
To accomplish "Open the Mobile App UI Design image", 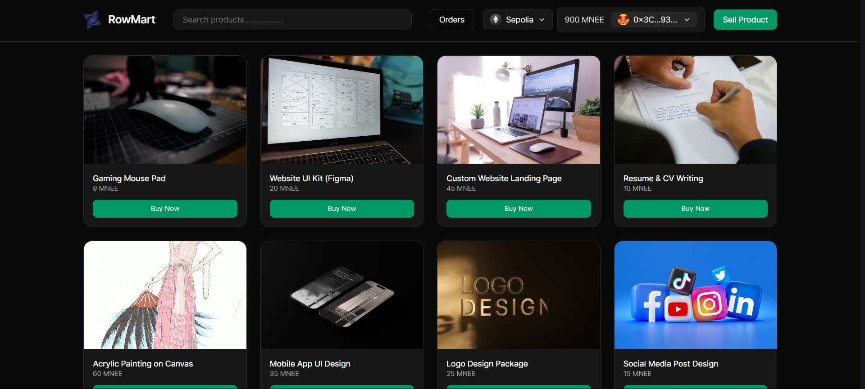I will click(342, 295).
